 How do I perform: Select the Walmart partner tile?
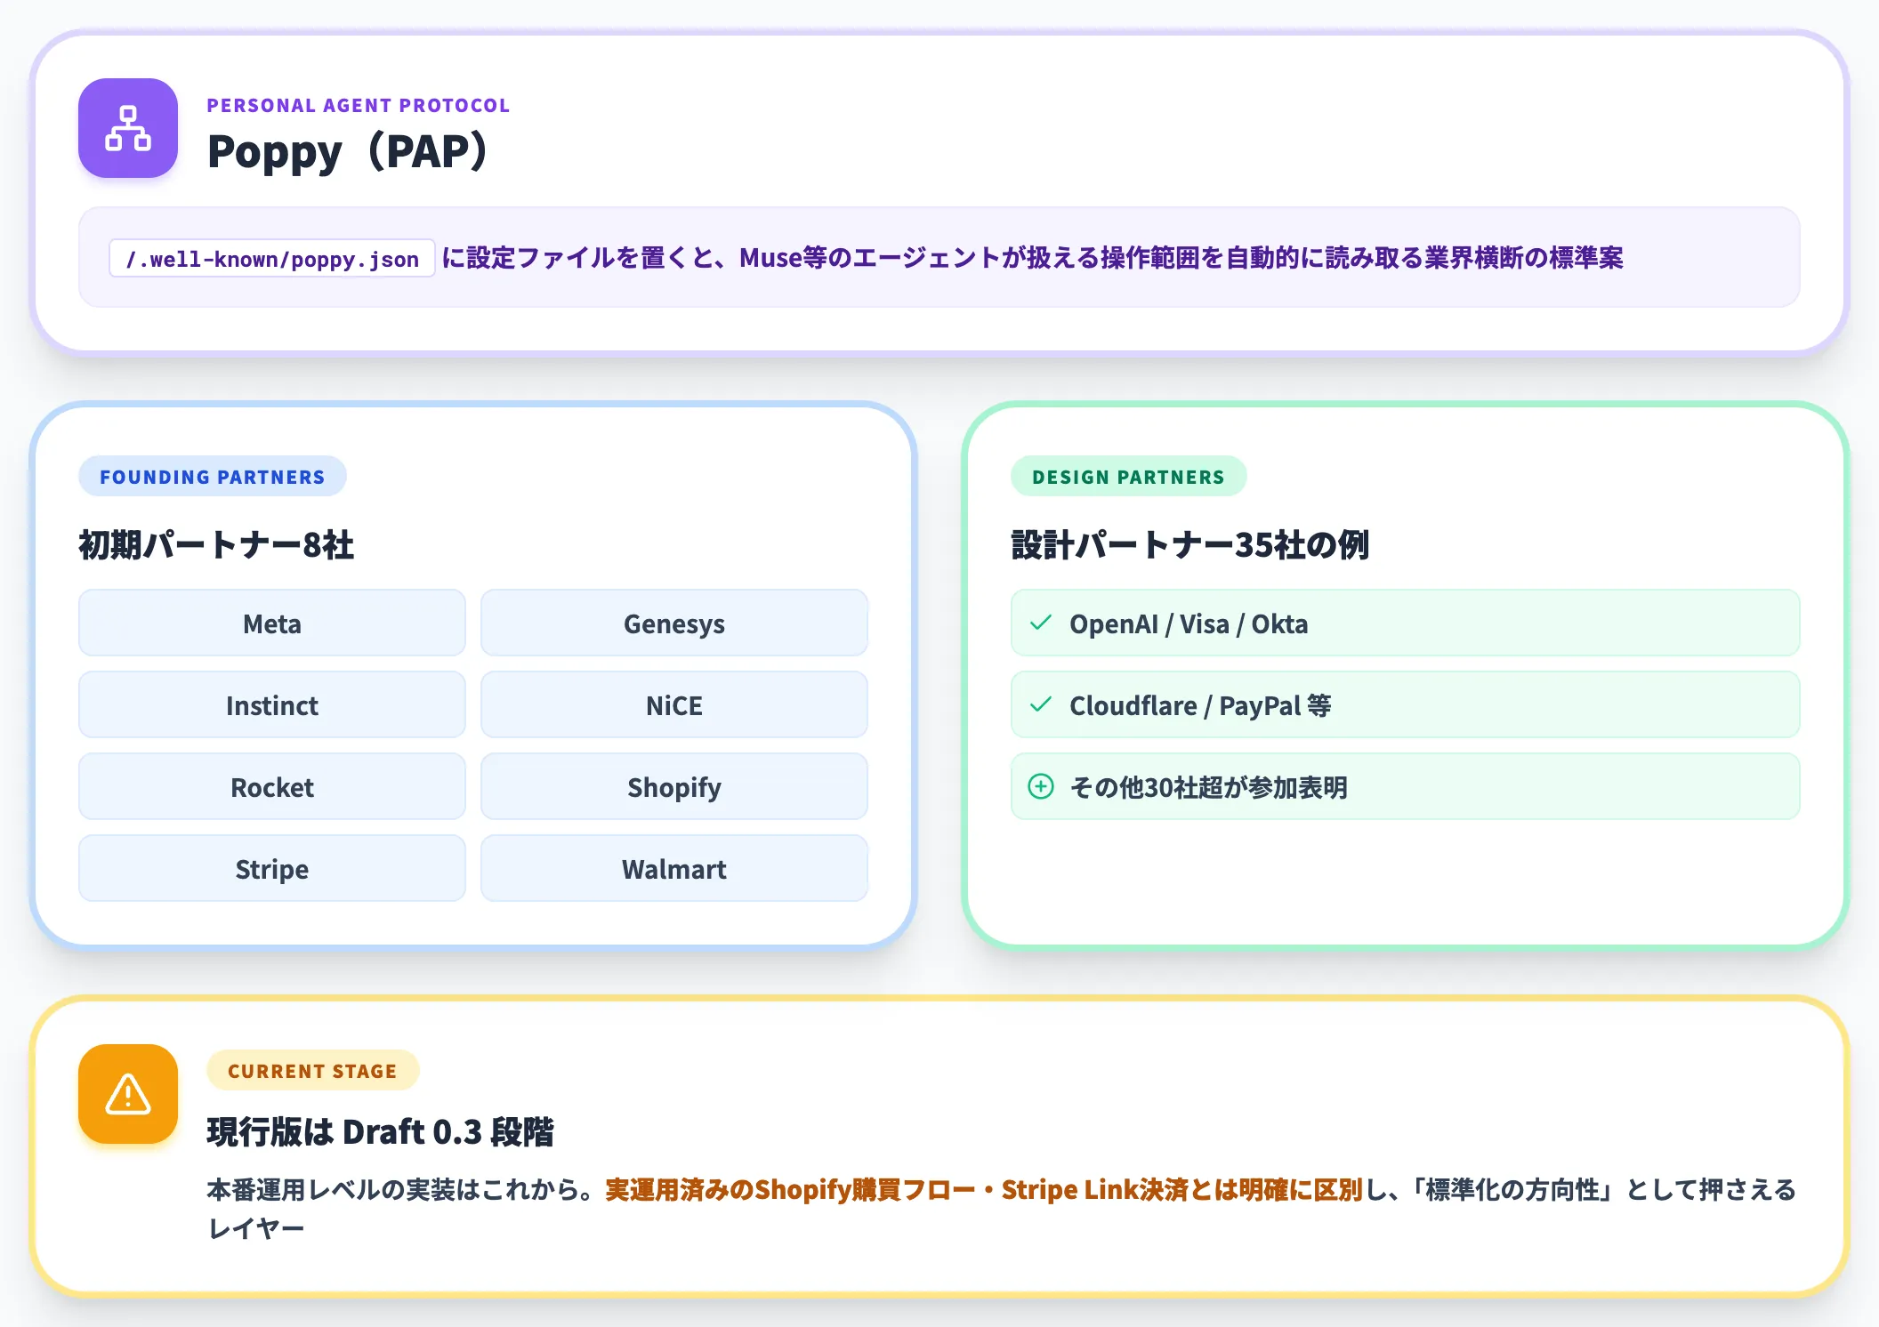click(x=674, y=868)
